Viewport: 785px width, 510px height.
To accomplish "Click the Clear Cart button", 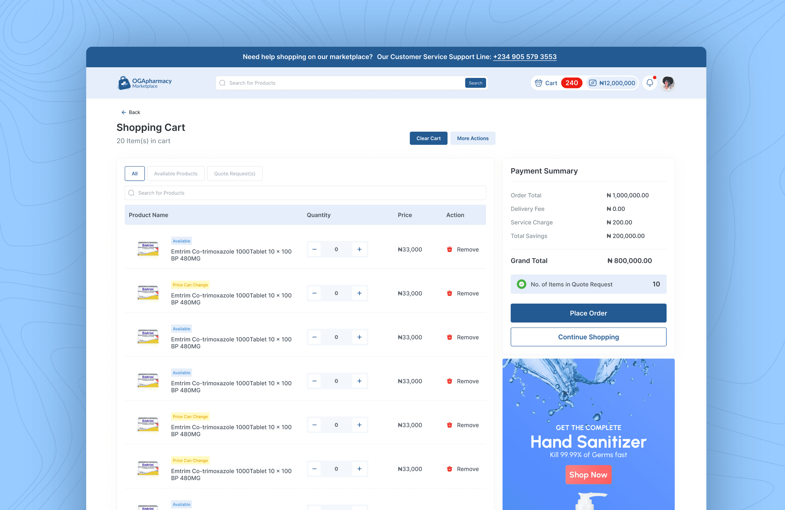I will coord(428,138).
